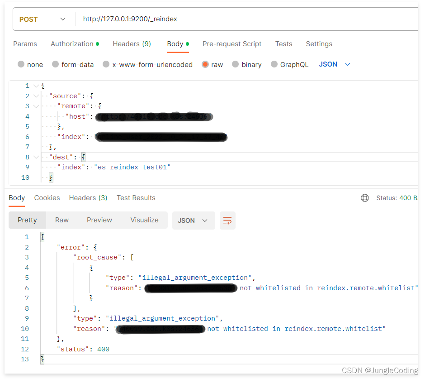Select the binary body type
Viewport: 425px width, 379px height.
point(246,64)
